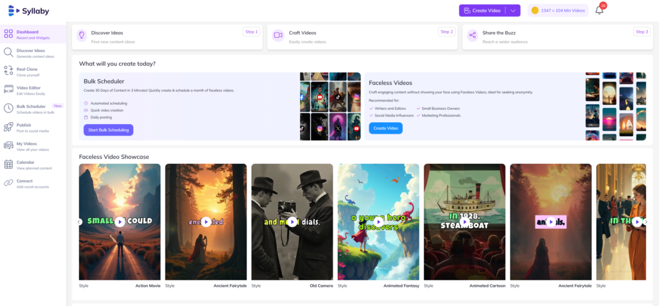Play the Old Camera style video
The image size is (659, 306).
(292, 221)
